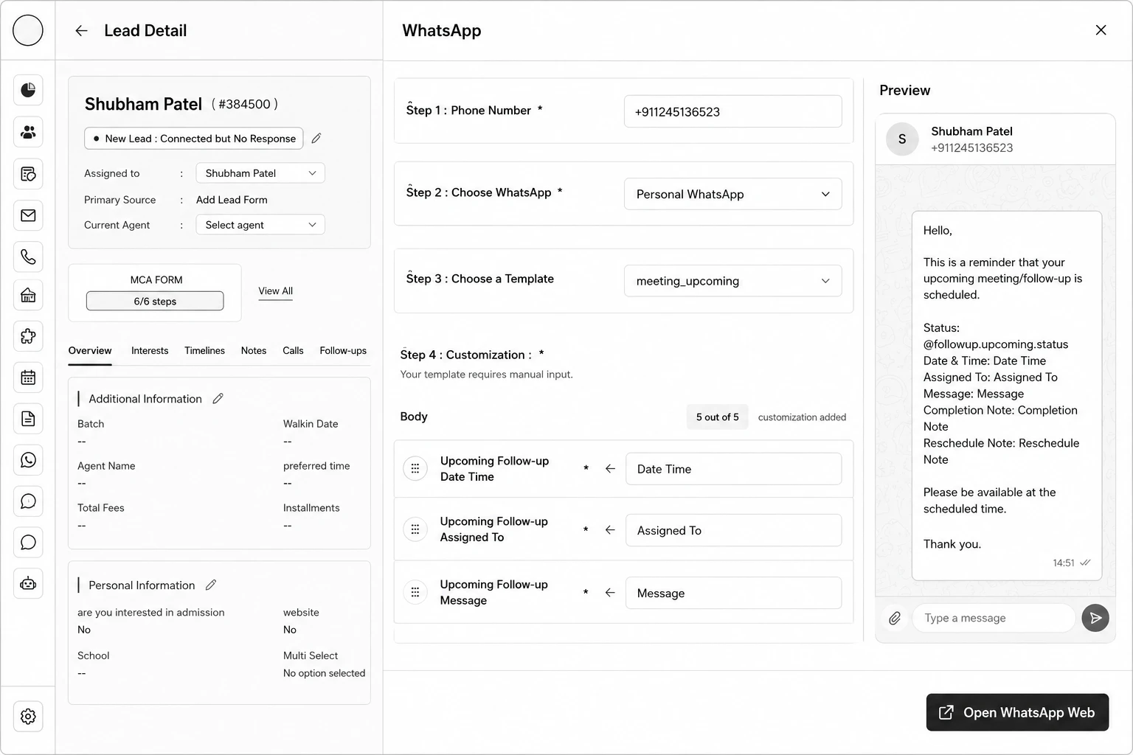Select the Overview tab

coord(90,351)
